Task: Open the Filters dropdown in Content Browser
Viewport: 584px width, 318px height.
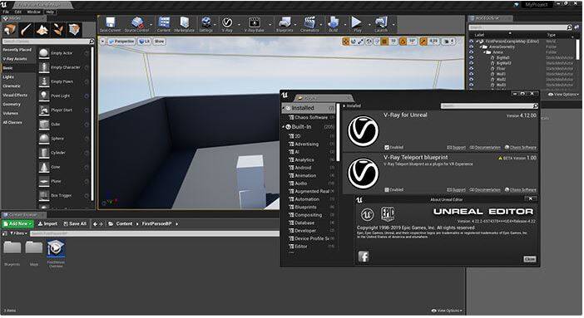Action: (x=18, y=233)
